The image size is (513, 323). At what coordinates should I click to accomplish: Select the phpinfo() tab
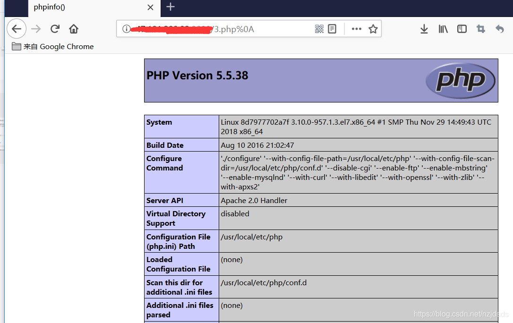(x=94, y=8)
